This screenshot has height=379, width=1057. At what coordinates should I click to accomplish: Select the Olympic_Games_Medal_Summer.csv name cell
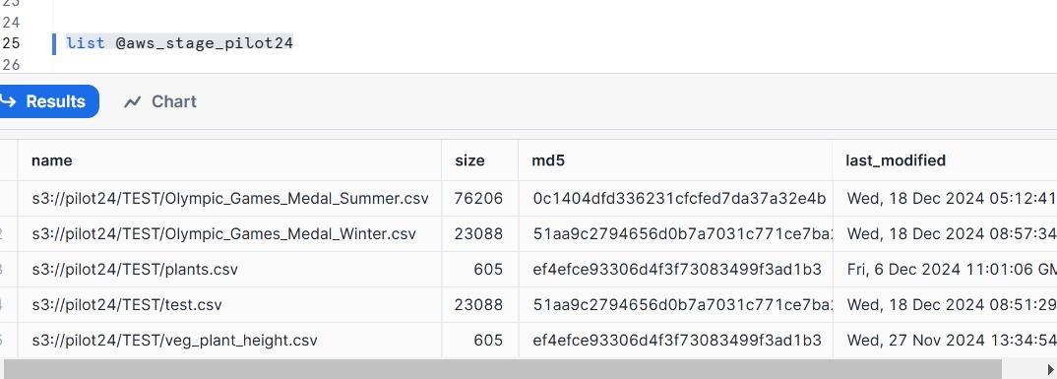229,198
